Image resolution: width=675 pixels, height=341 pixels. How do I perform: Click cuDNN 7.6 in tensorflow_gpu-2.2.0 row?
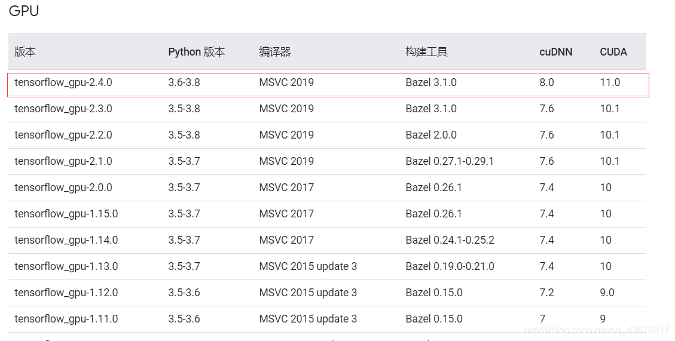click(x=546, y=134)
